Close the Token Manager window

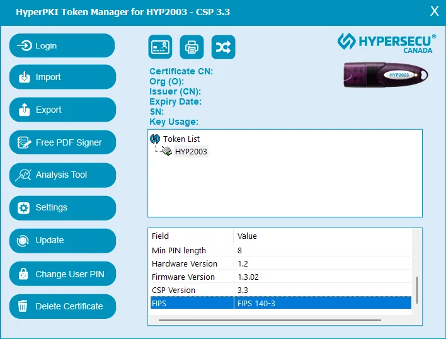(x=434, y=11)
